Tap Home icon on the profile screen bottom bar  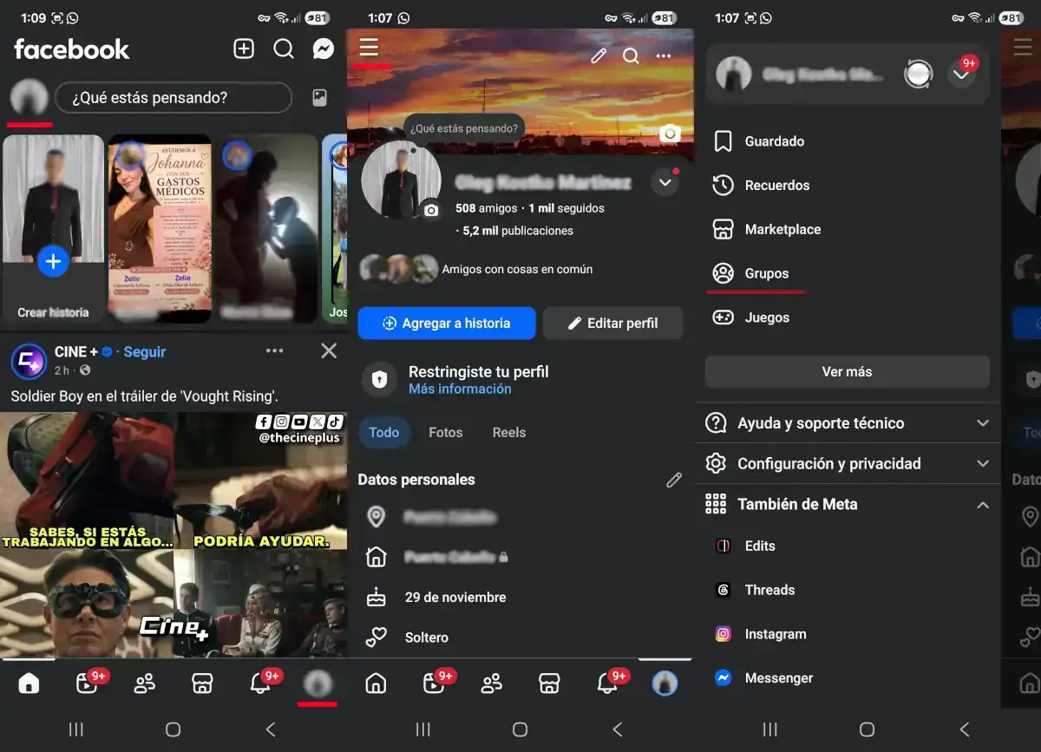376,683
